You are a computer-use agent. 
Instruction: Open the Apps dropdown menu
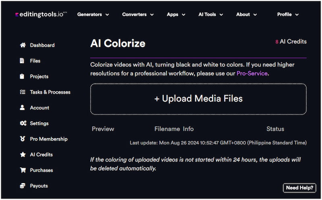pos(176,14)
